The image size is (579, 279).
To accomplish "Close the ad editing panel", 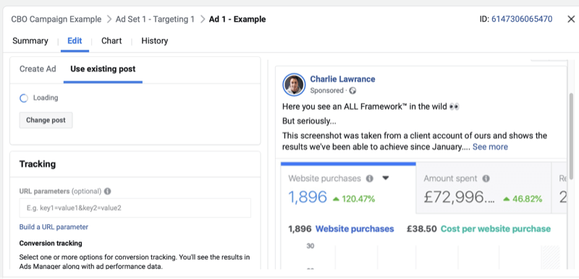I will coord(571,20).
